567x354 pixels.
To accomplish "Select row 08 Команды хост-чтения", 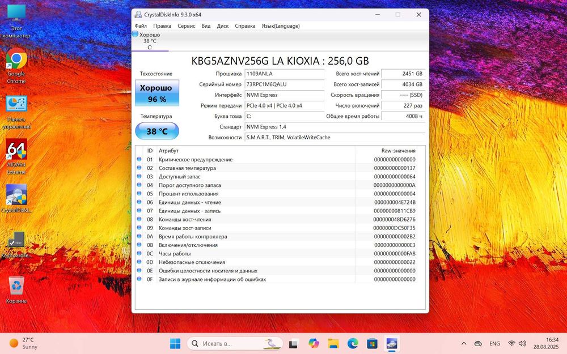I will coord(276,219).
